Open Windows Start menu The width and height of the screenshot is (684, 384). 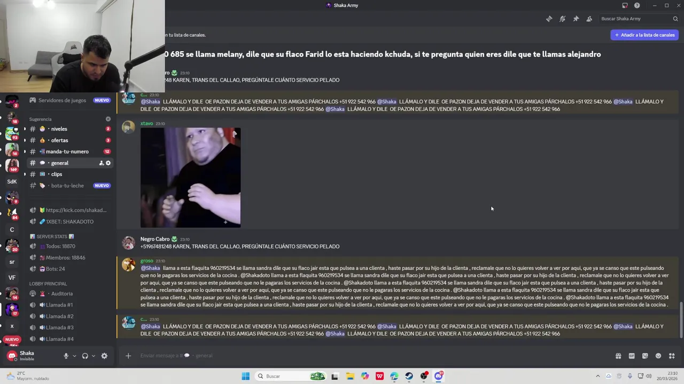(245, 376)
